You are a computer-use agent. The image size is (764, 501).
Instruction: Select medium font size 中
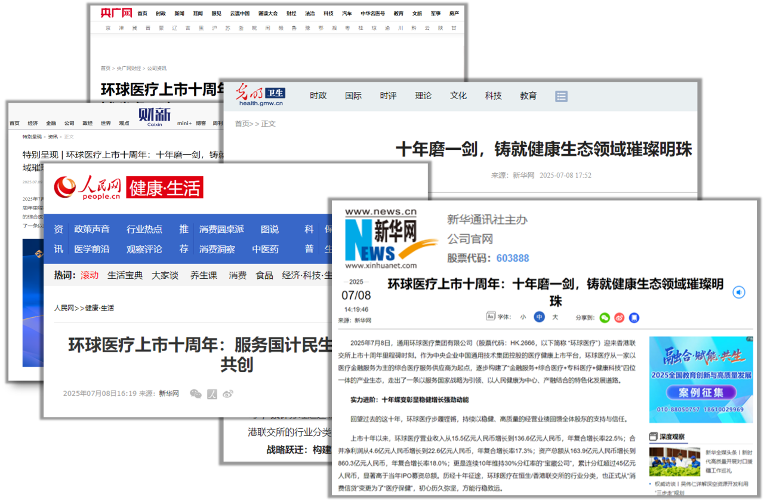pos(539,317)
